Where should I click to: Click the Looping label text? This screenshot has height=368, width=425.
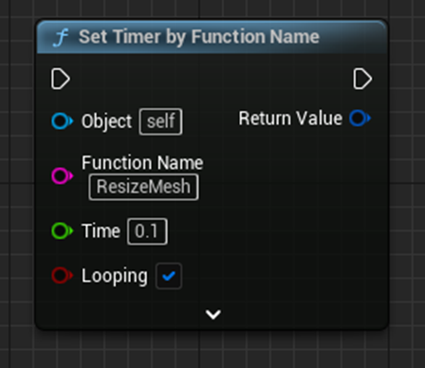[115, 276]
